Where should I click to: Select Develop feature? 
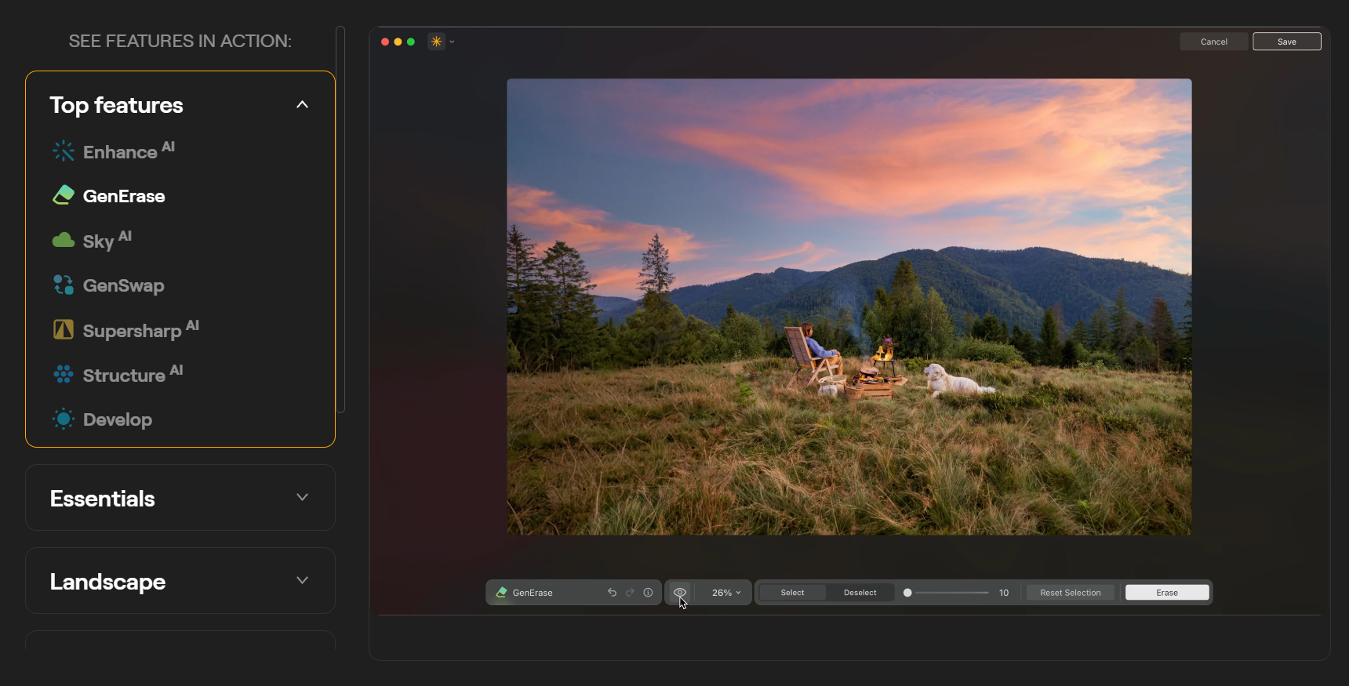point(102,419)
